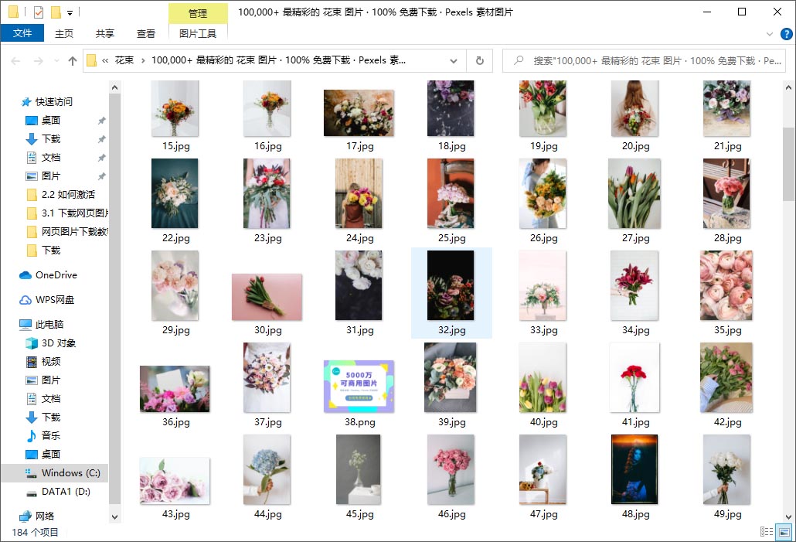796x542 pixels.
Task: Open the 查看 ribbon tab
Action: 146,34
